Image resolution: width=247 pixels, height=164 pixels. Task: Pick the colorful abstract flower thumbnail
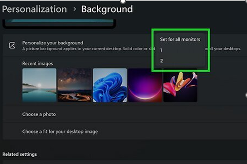point(180,85)
